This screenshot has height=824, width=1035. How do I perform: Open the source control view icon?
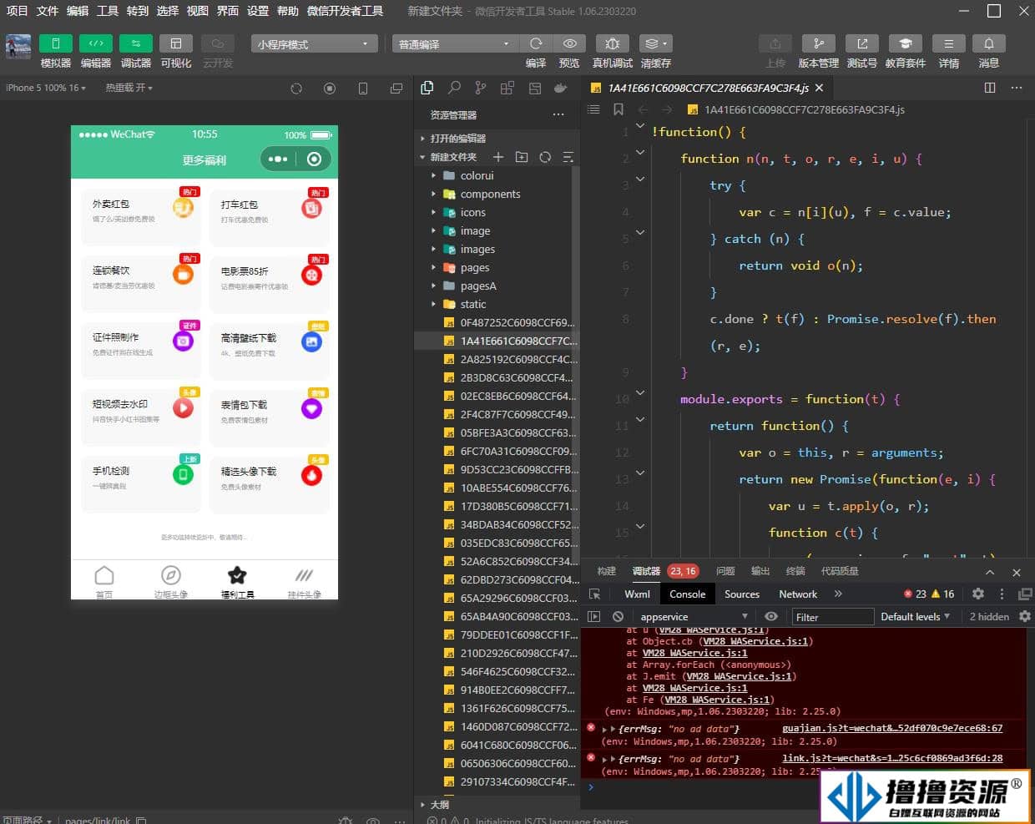pos(481,88)
